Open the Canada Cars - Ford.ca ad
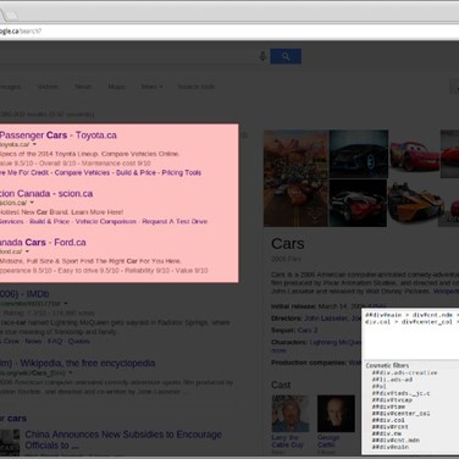459x459 pixels. (x=43, y=243)
